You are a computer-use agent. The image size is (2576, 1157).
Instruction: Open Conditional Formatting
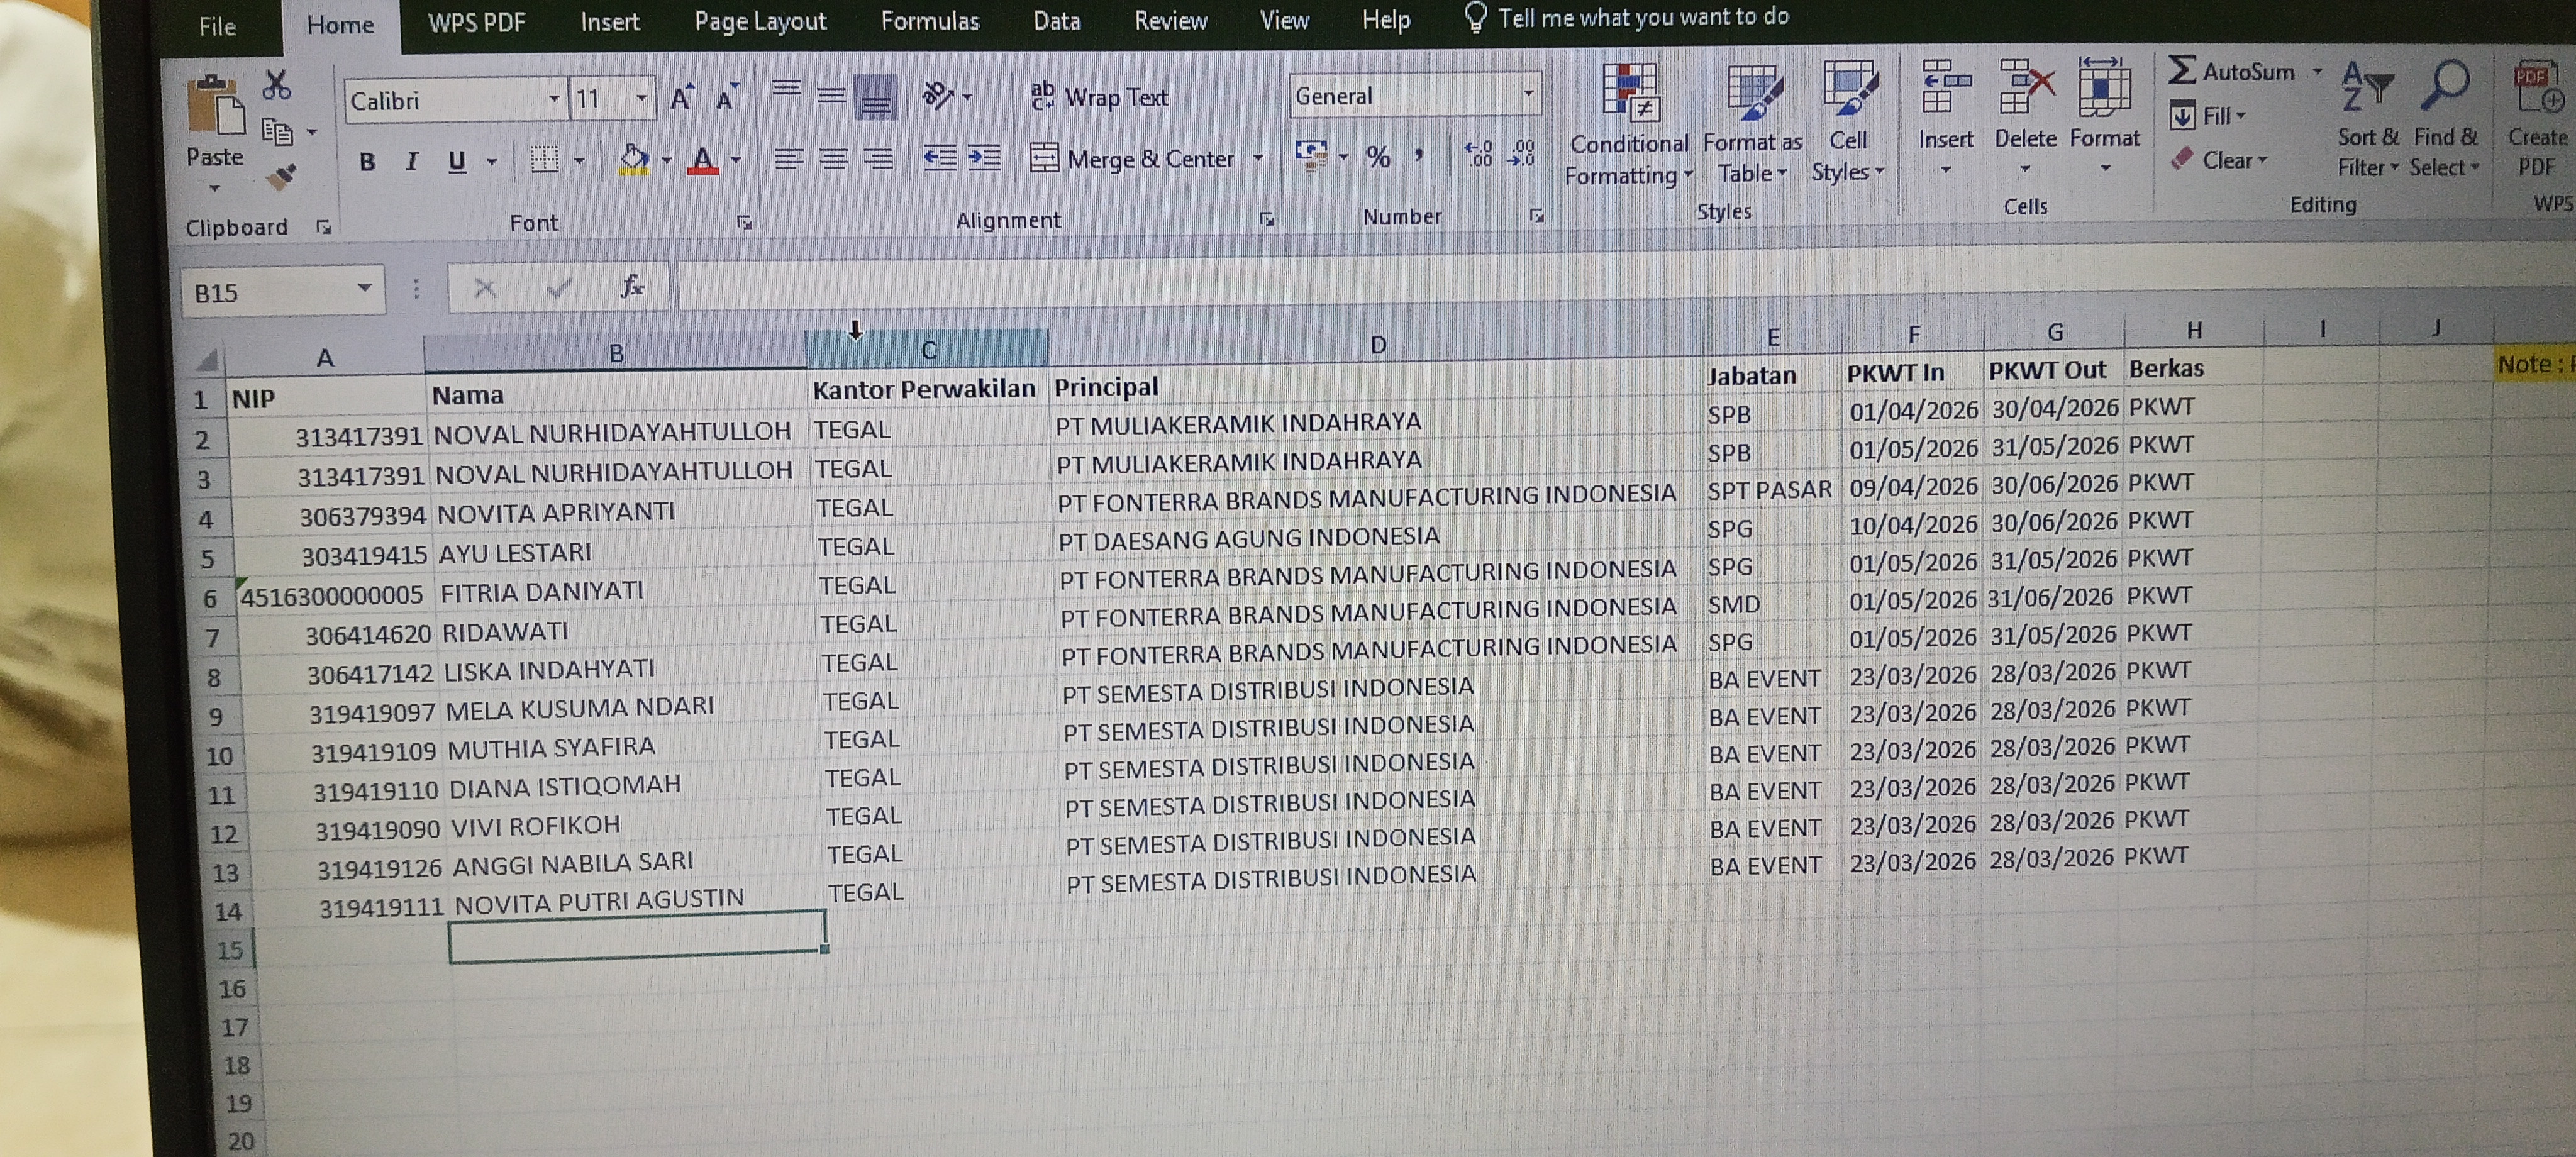coord(1628,125)
